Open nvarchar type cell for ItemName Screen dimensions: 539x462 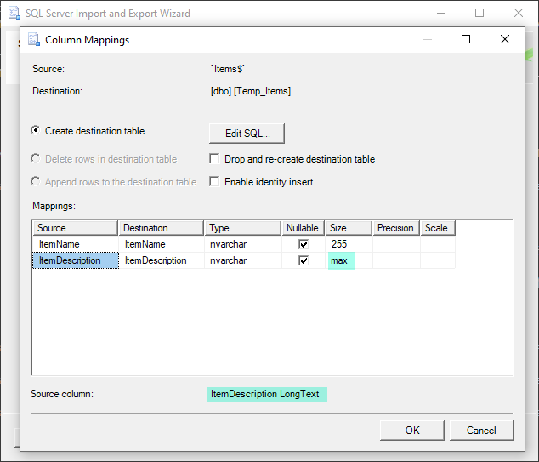[x=243, y=244]
